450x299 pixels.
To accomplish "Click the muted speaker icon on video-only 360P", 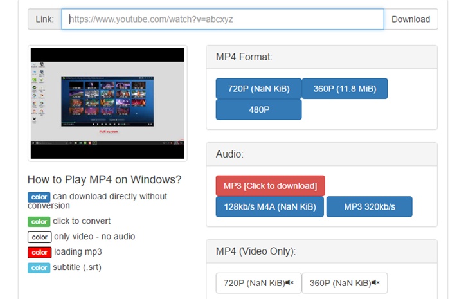I will (375, 283).
